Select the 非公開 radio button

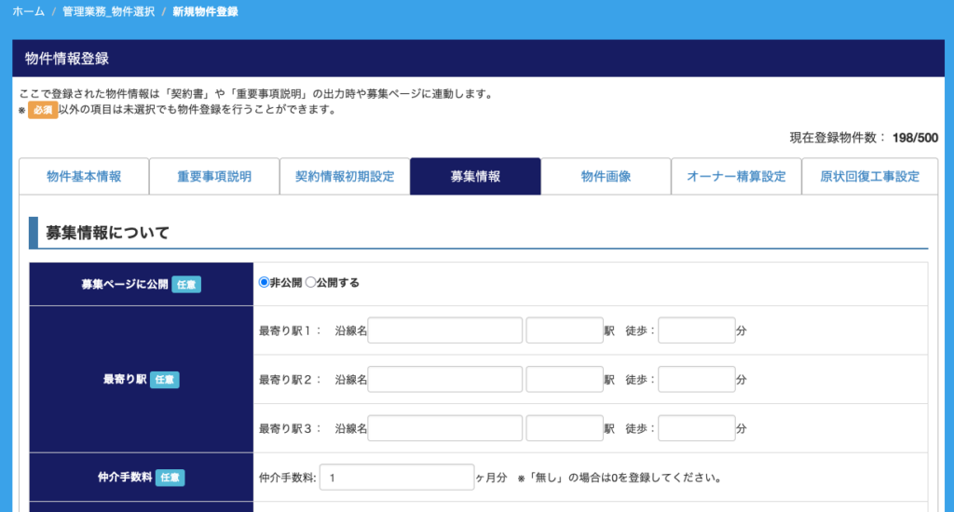tap(265, 282)
